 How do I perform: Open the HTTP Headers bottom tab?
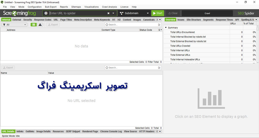[147, 131]
